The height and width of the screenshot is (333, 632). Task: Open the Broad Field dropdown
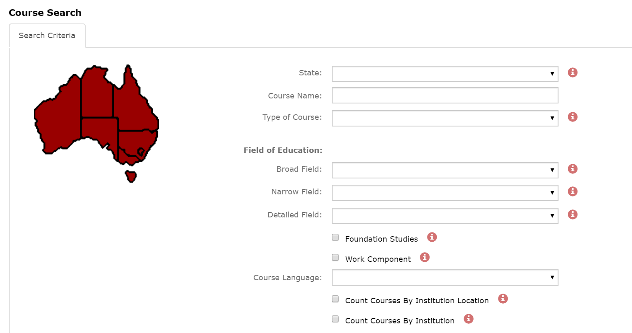point(445,170)
